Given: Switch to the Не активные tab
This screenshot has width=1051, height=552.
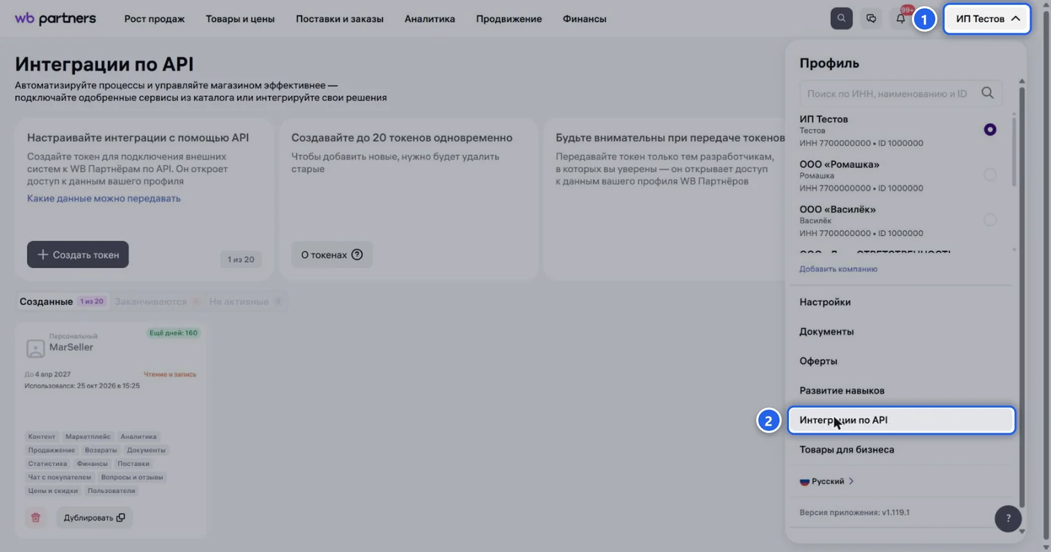Looking at the screenshot, I should [245, 301].
